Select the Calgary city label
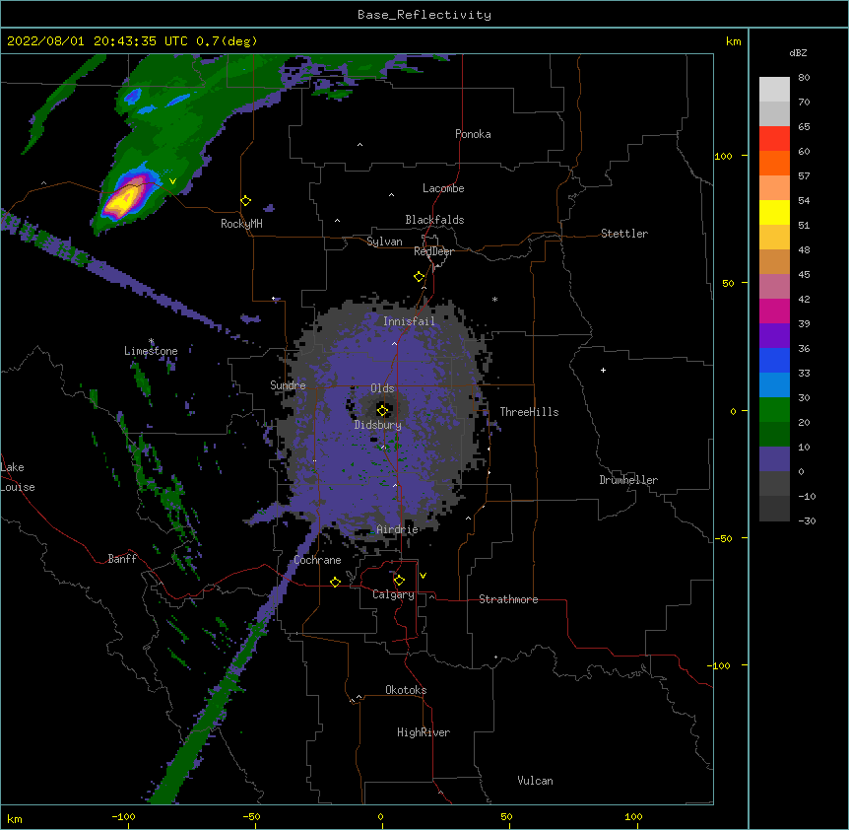The width and height of the screenshot is (849, 830). click(x=393, y=594)
